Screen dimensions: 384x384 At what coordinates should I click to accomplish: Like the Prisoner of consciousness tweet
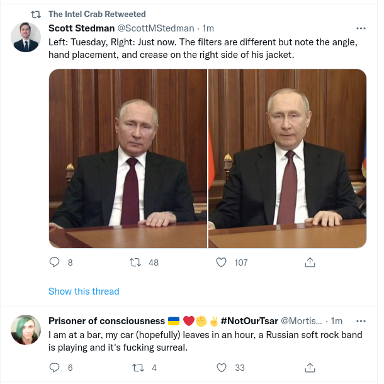(221, 368)
